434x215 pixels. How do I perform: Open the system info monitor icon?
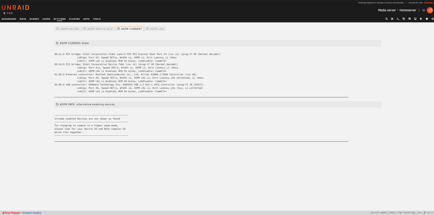(x=415, y=19)
